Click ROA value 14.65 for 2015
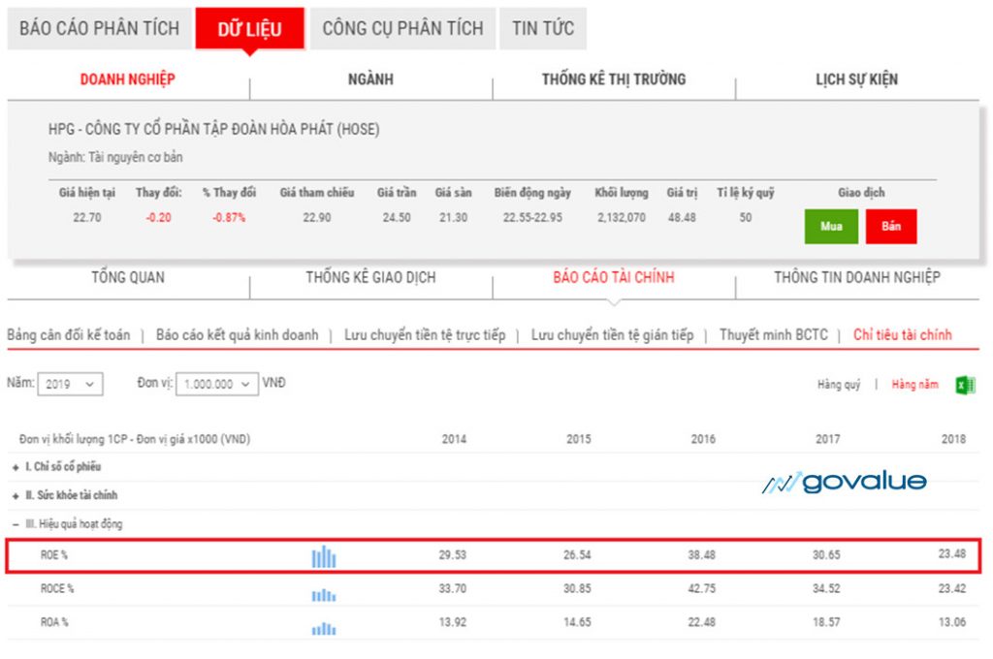The width and height of the screenshot is (993, 659). [x=577, y=622]
